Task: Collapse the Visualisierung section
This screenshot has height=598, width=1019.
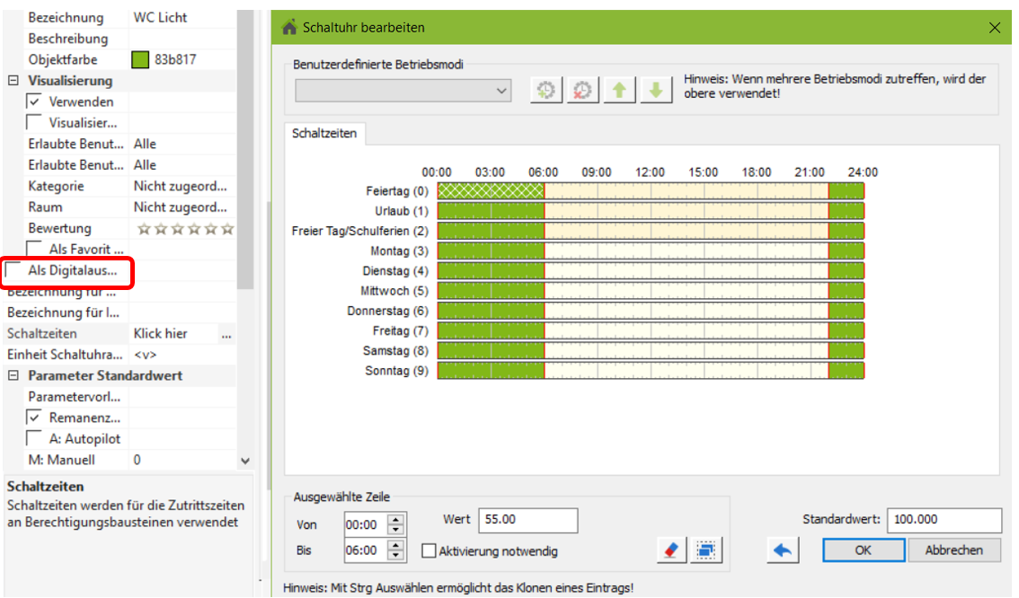Action: pos(13,81)
